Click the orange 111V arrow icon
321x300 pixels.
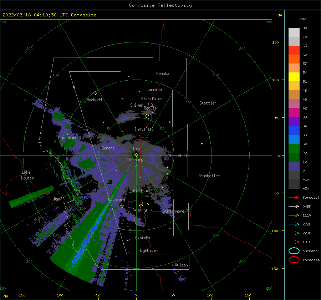[294, 215]
